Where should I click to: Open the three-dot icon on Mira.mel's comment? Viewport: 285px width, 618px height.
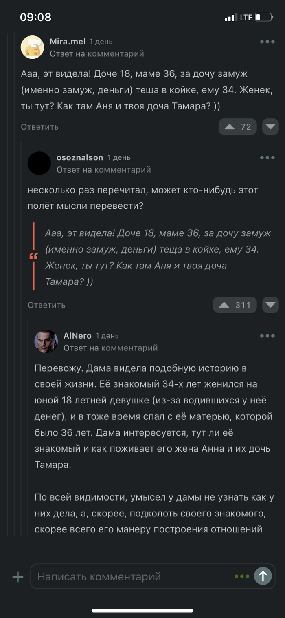pyautogui.click(x=267, y=41)
